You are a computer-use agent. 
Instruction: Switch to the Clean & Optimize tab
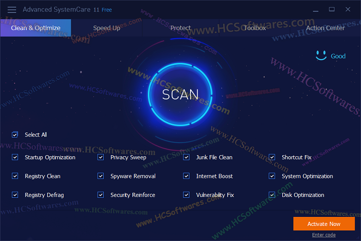pos(36,28)
